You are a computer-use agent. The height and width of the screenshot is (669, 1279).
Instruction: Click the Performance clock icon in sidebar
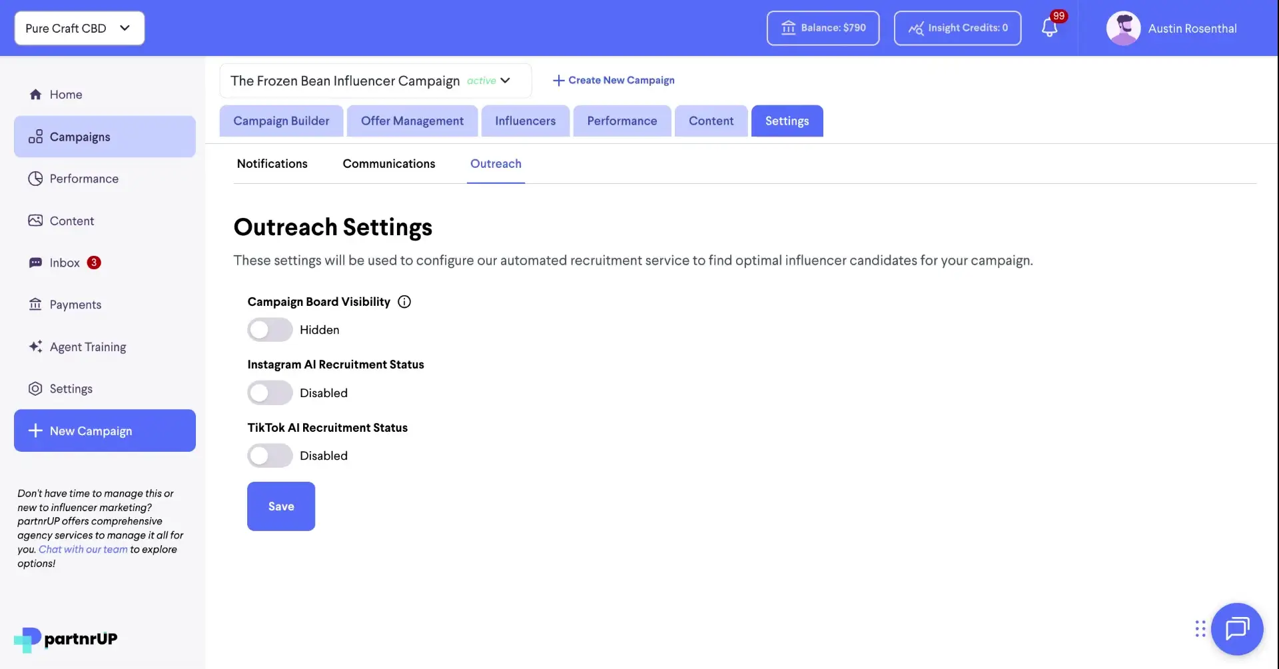(35, 178)
